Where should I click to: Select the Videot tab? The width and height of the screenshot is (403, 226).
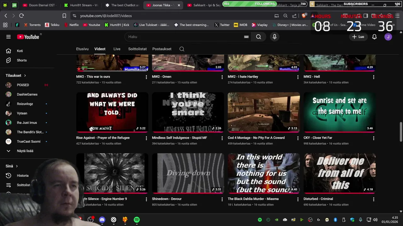pyautogui.click(x=100, y=49)
